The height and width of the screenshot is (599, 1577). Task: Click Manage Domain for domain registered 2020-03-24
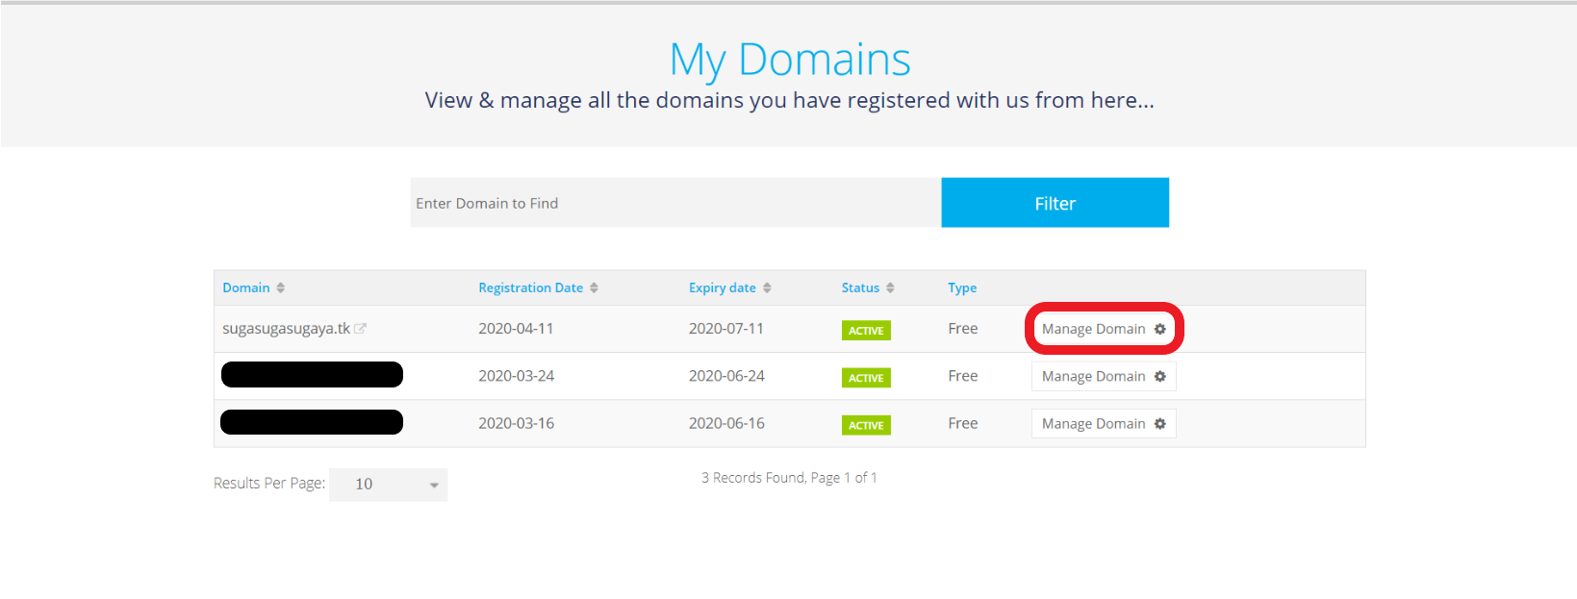(1094, 376)
